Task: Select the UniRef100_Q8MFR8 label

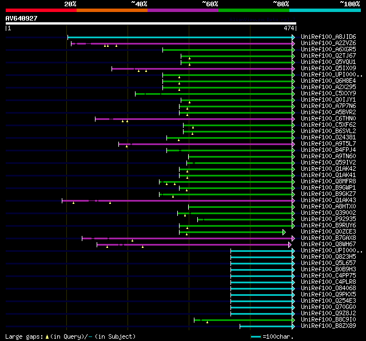Action: (328, 182)
